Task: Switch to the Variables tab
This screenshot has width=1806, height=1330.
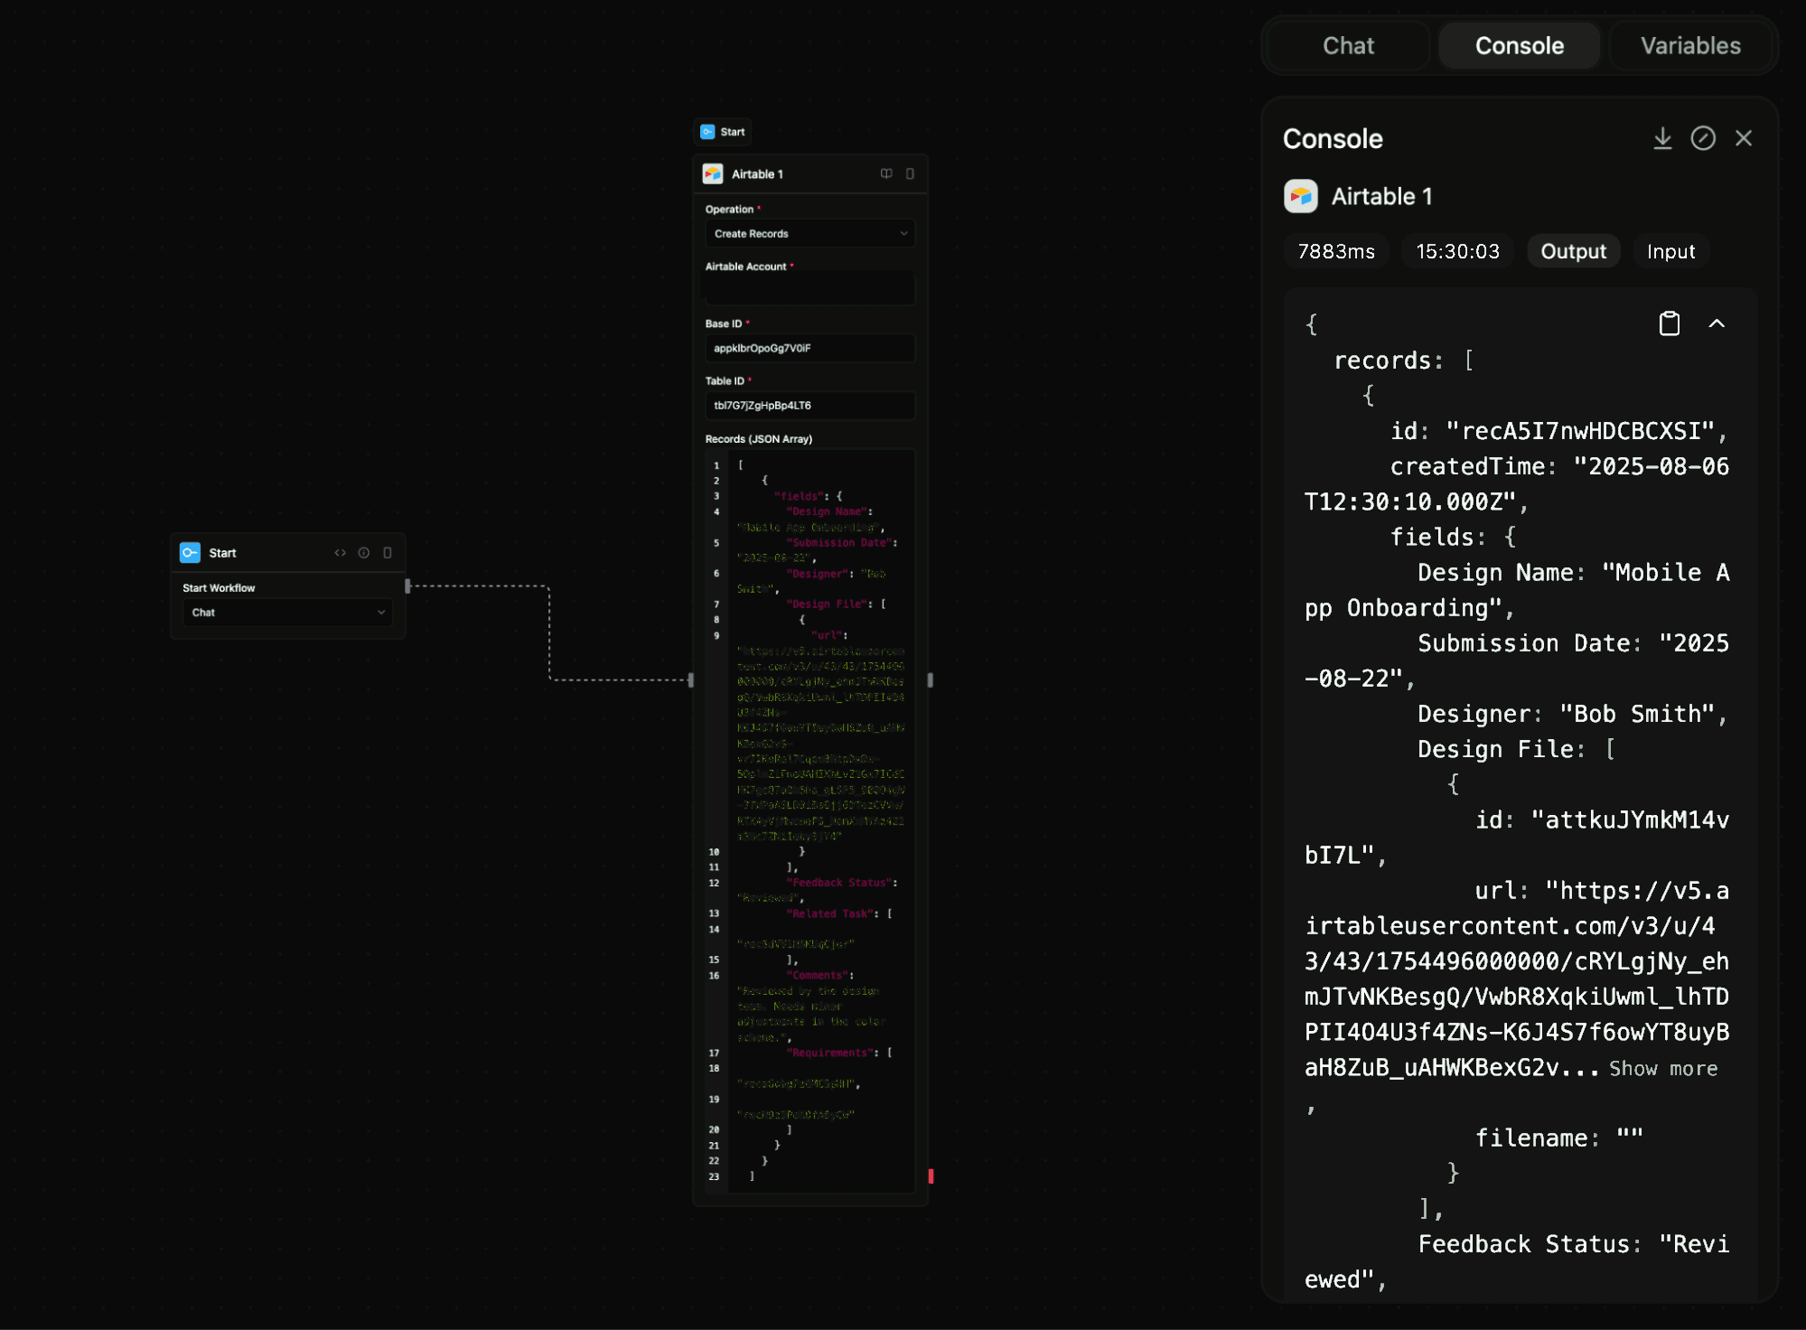Action: tap(1690, 45)
